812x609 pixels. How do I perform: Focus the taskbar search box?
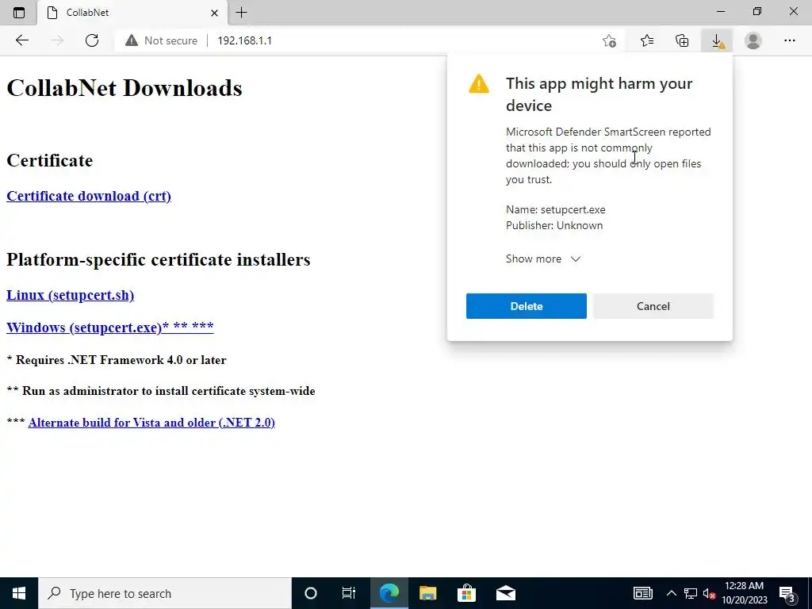pyautogui.click(x=165, y=593)
